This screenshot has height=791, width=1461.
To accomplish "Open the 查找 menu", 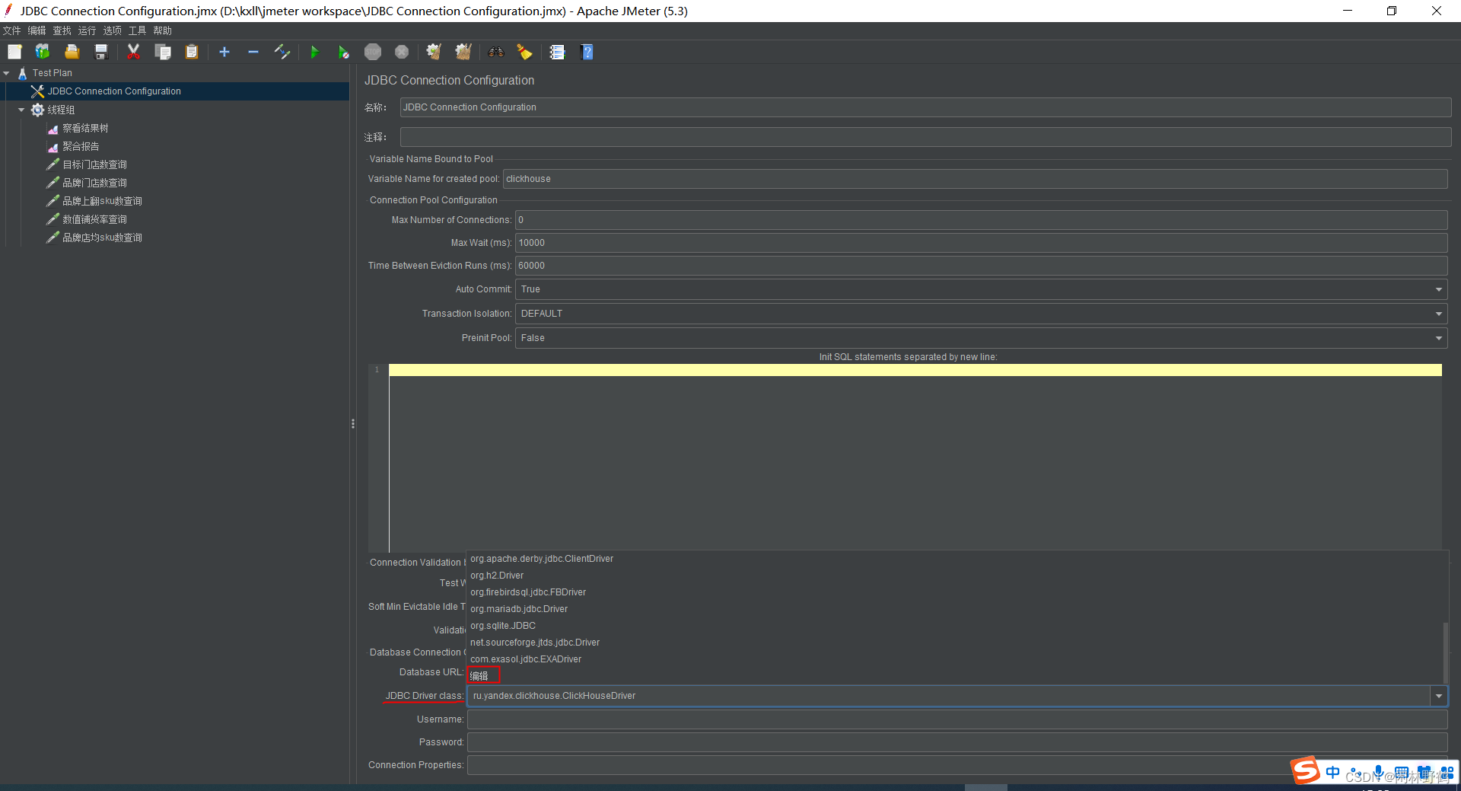I will [x=62, y=30].
